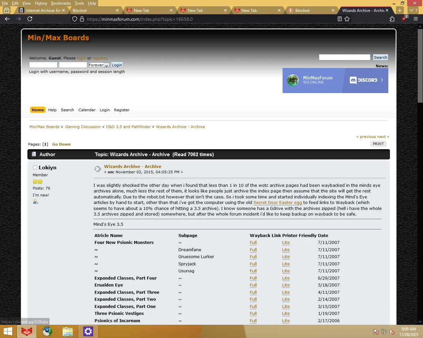This screenshot has width=423, height=338.
Task: Click the browser address bar URL
Action: 140,19
